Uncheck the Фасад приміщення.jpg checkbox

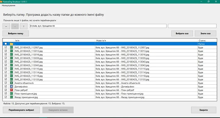(6, 97)
